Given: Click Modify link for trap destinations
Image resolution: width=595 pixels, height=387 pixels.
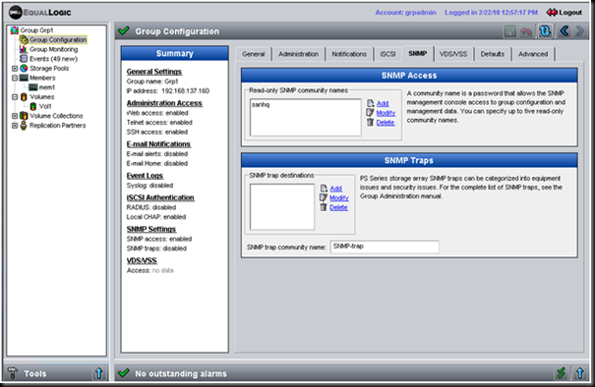Looking at the screenshot, I should (339, 197).
